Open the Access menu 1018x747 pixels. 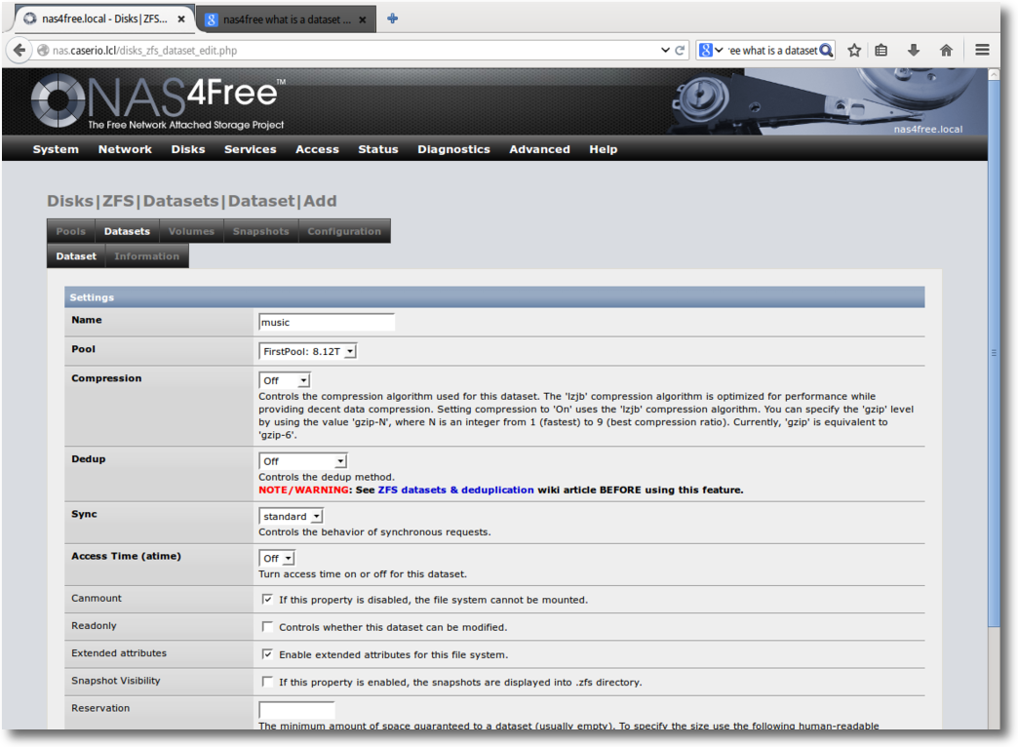pos(317,149)
